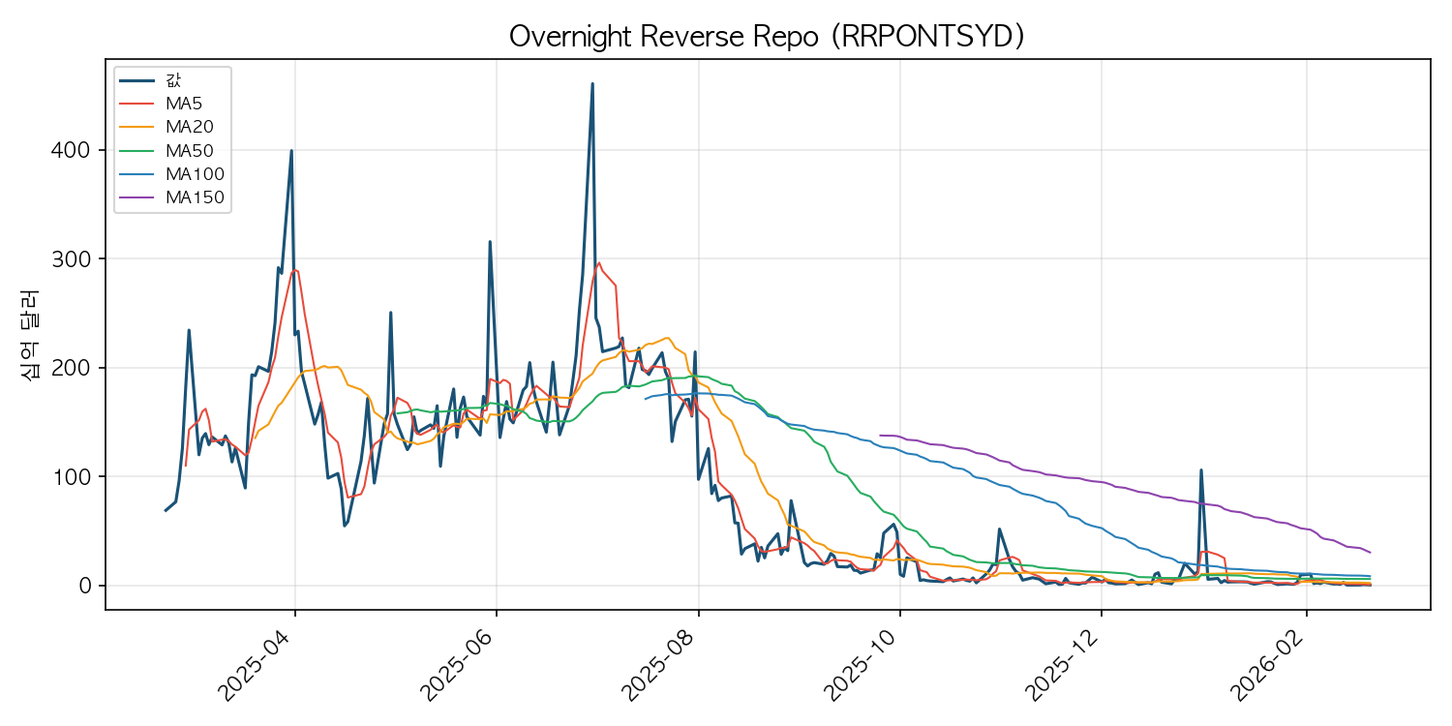The image size is (1452, 726).
Task: Click the 300 y-axis tick label
Action: [x=73, y=259]
